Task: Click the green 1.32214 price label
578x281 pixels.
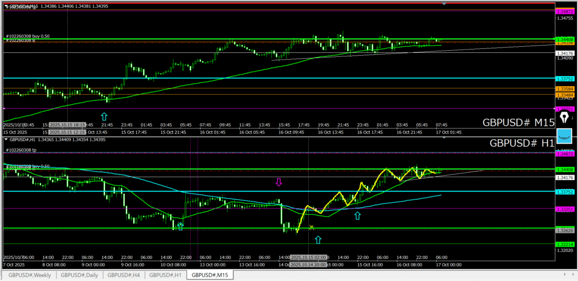Action: [x=564, y=244]
